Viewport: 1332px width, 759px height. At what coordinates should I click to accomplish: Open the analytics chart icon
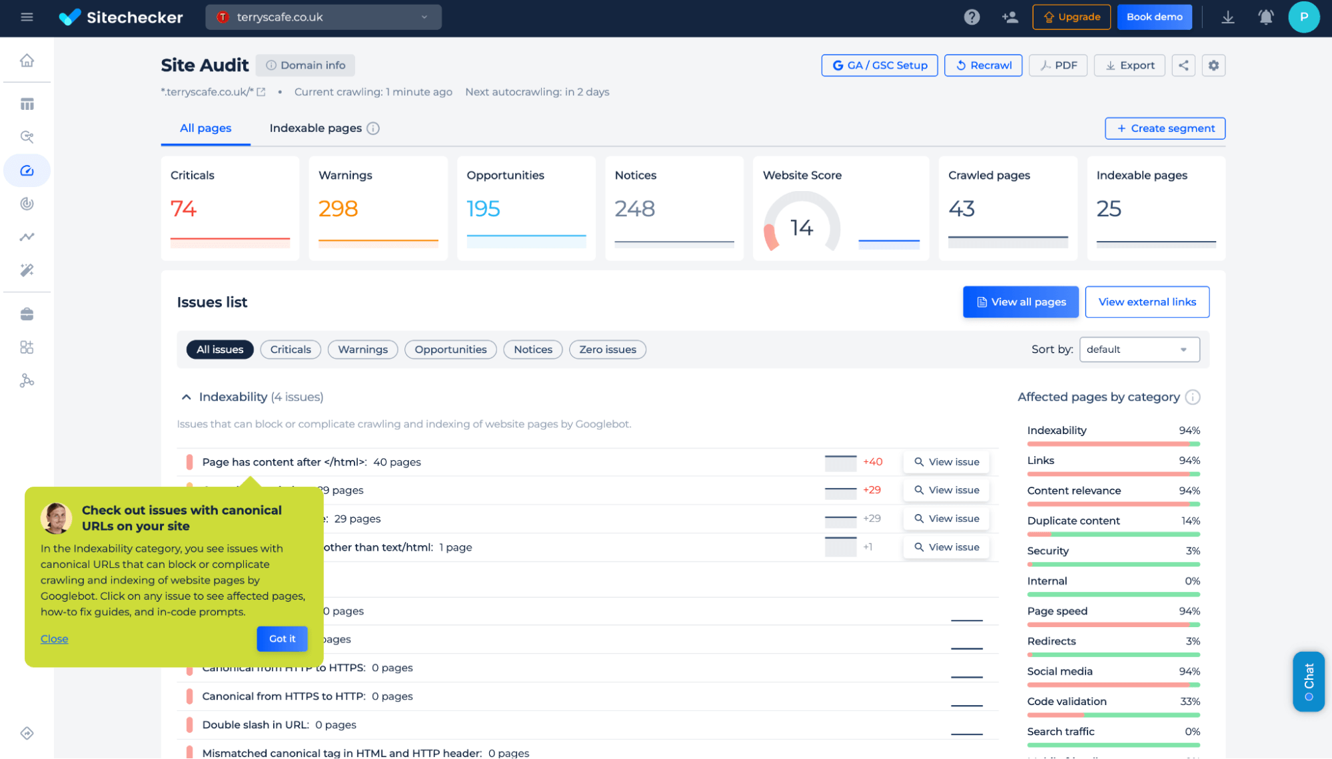point(25,237)
